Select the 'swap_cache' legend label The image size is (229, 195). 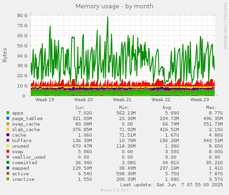tap(26, 124)
